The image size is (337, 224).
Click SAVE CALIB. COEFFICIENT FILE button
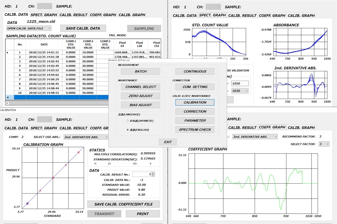coord(123,204)
